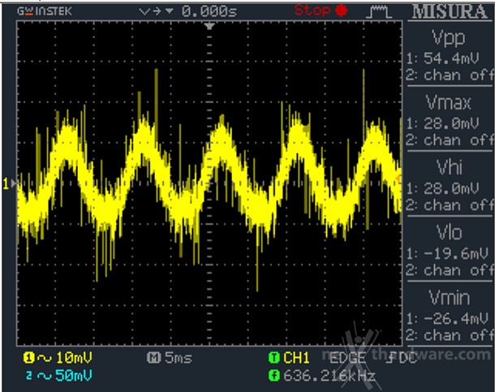Click the channel 1 AC coupling symbol
Image resolution: width=495 pixels, height=392 pixels.
[45, 358]
